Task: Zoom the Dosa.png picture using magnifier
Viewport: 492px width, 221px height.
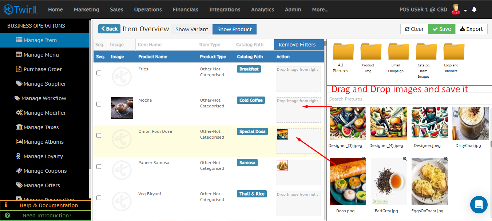Action: [364, 159]
